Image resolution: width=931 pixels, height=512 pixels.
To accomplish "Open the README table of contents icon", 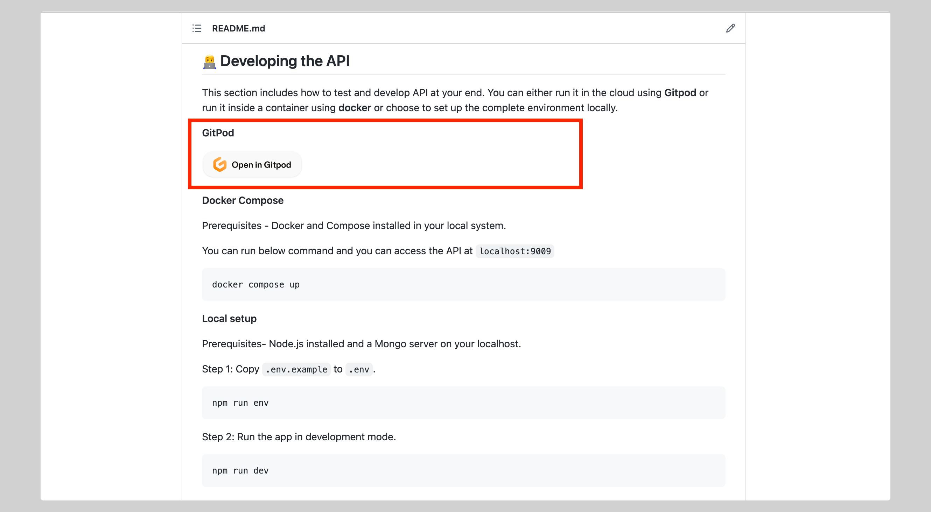I will point(197,28).
